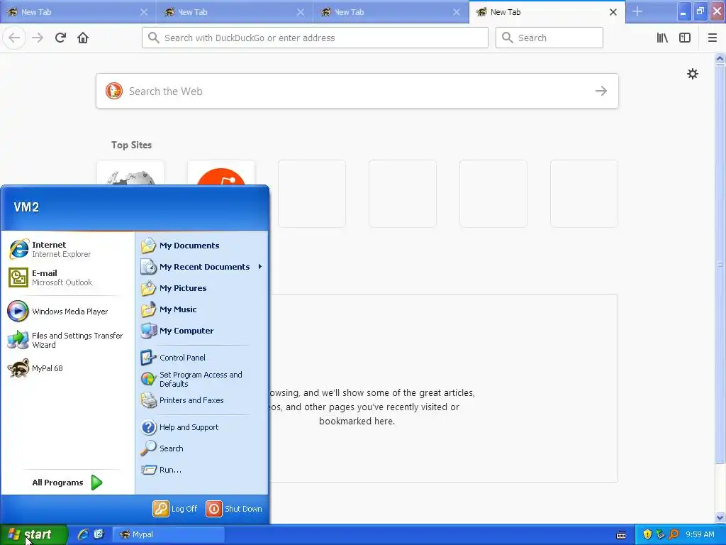This screenshot has height=545, width=726.
Task: Open Microsoft Outlook E-mail entry
Action: point(67,277)
